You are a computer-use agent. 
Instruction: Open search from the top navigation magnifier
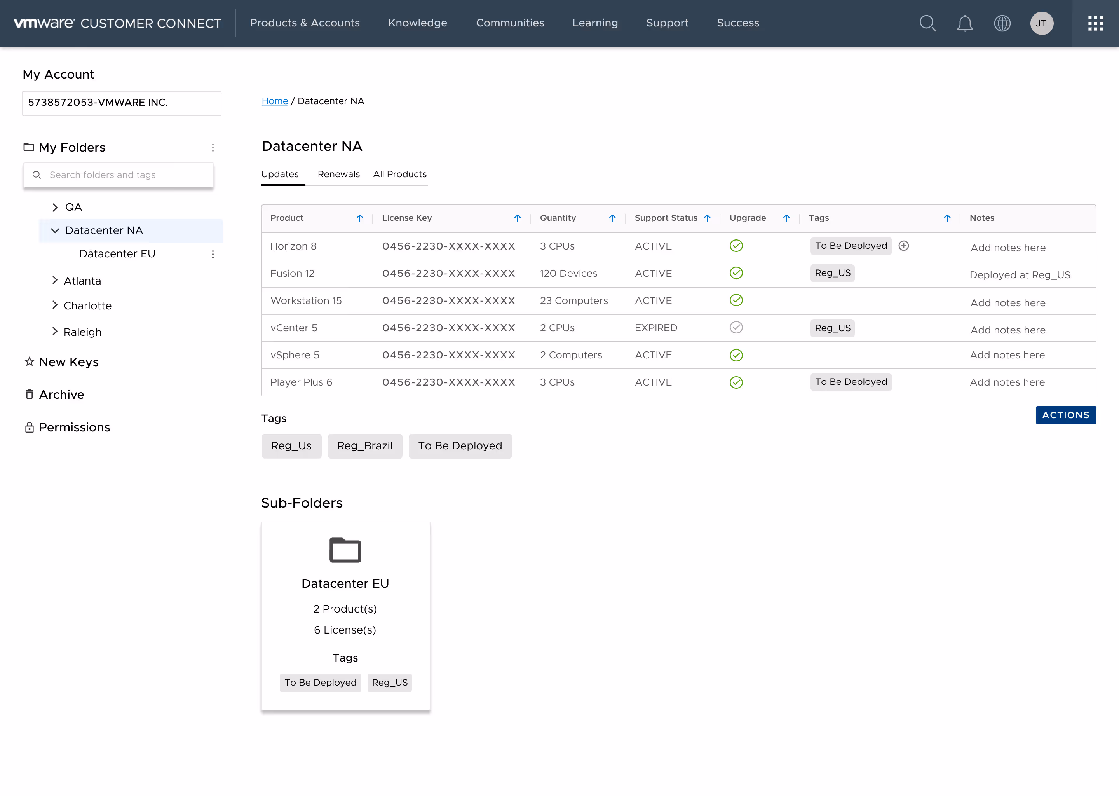(927, 23)
